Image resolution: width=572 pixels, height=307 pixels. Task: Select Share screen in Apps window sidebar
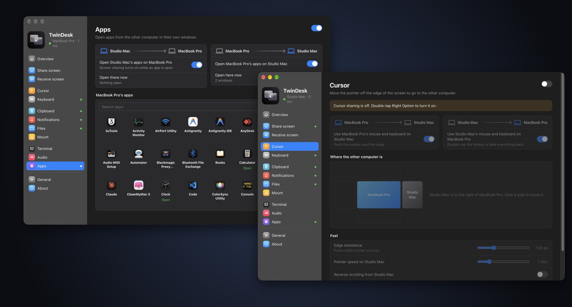[55, 70]
